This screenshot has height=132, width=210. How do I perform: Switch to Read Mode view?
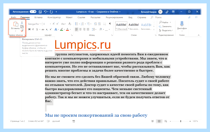pyautogui.click(x=152, y=121)
